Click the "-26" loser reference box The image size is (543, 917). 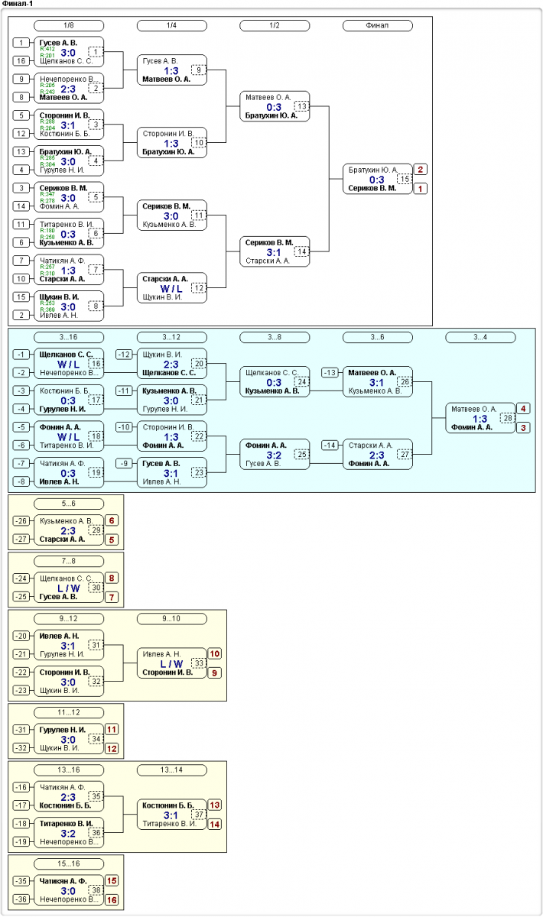pyautogui.click(x=23, y=521)
